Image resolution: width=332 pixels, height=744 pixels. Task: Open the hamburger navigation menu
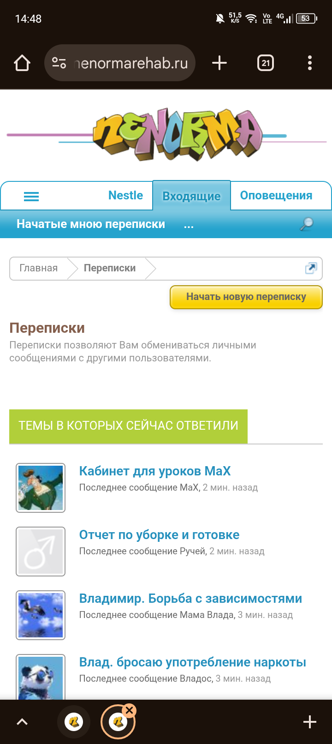tap(31, 197)
